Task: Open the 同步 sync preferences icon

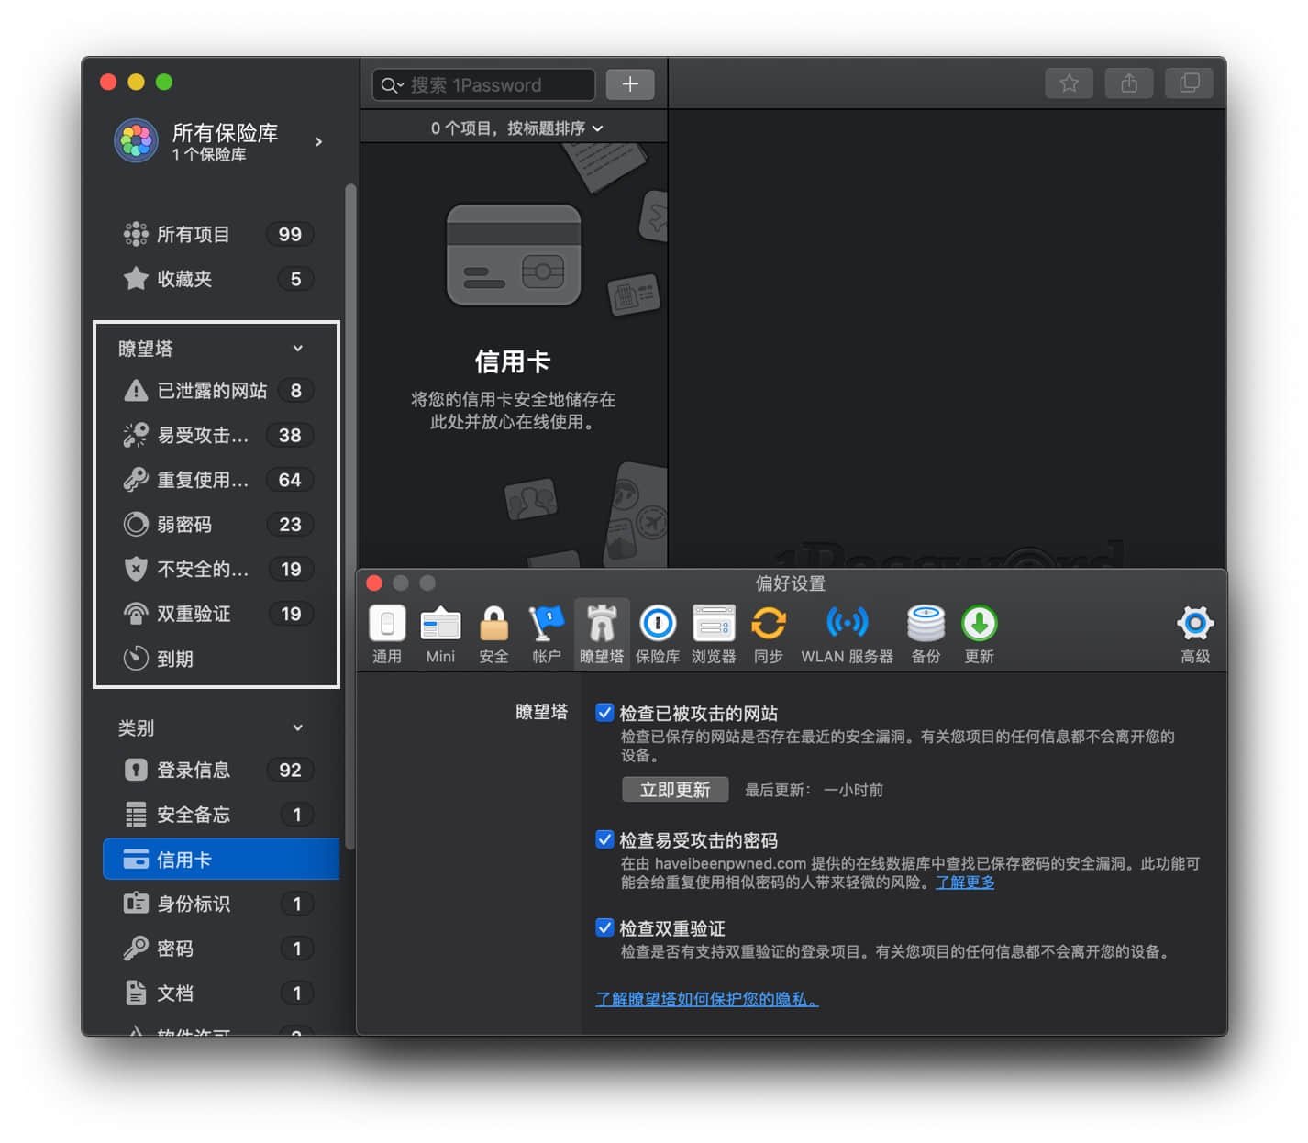Action: click(769, 633)
